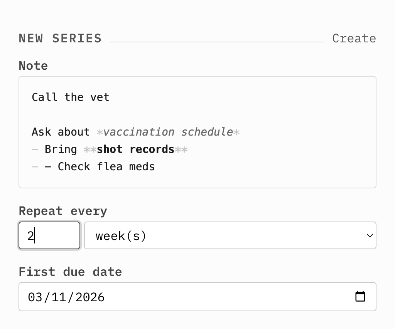Click the 'First due date' label

70,272
